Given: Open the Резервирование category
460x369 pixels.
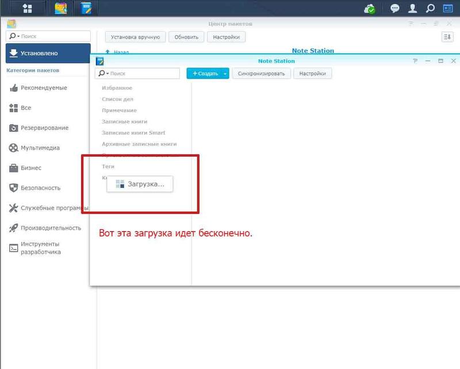Looking at the screenshot, I should [x=39, y=128].
